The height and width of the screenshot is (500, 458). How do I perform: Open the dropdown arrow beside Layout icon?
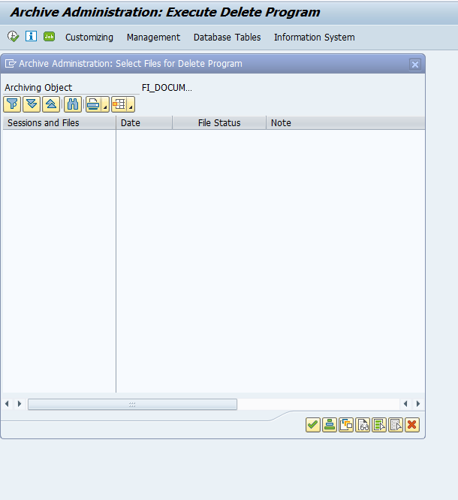[x=131, y=104]
